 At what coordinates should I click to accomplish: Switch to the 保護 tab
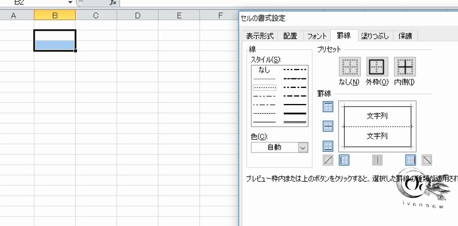406,35
